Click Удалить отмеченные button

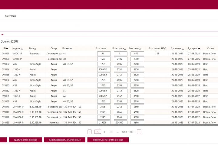[25, 140]
